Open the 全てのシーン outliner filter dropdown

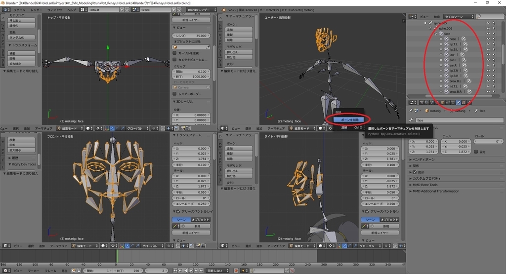point(459,17)
